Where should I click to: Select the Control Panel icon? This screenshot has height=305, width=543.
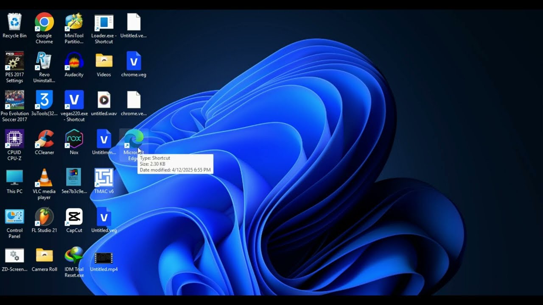14,217
